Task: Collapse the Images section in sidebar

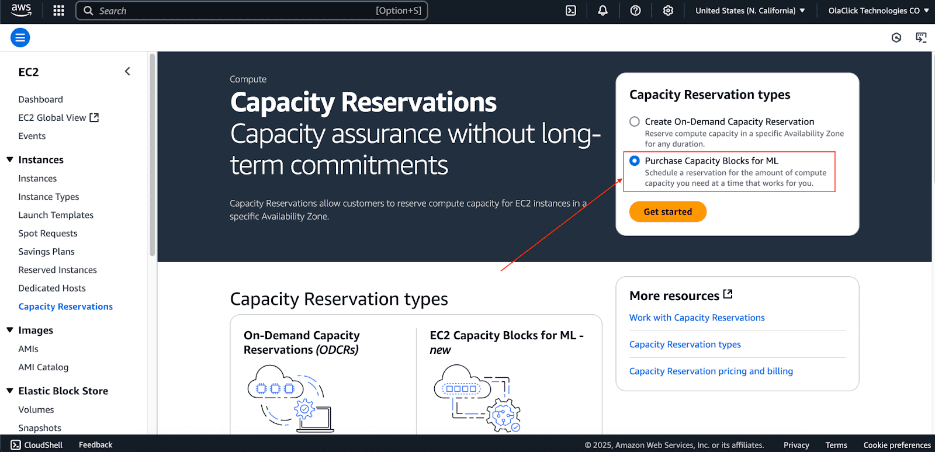Action: [9, 330]
